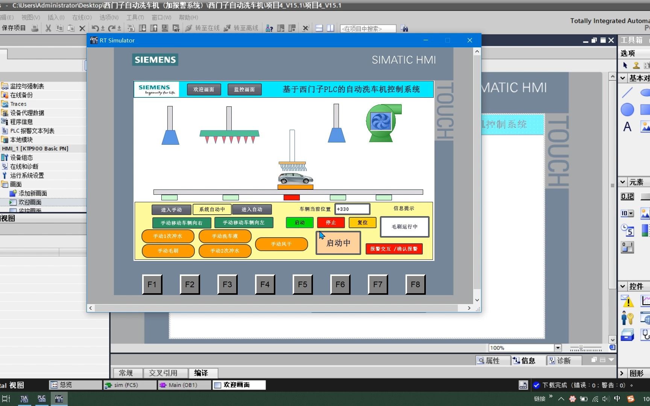Select the alarm view control

627,301
